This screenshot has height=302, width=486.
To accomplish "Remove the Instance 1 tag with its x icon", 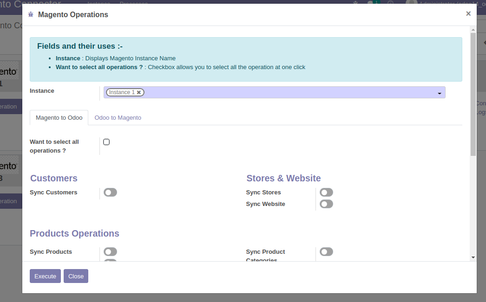I will click(139, 92).
